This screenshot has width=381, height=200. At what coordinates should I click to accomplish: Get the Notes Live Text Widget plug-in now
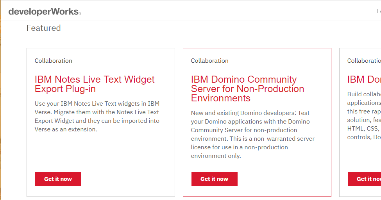(x=58, y=179)
